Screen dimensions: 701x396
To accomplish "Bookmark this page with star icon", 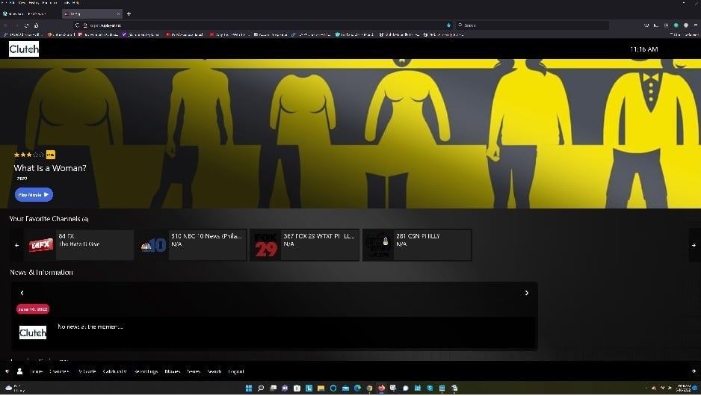I will [x=448, y=25].
